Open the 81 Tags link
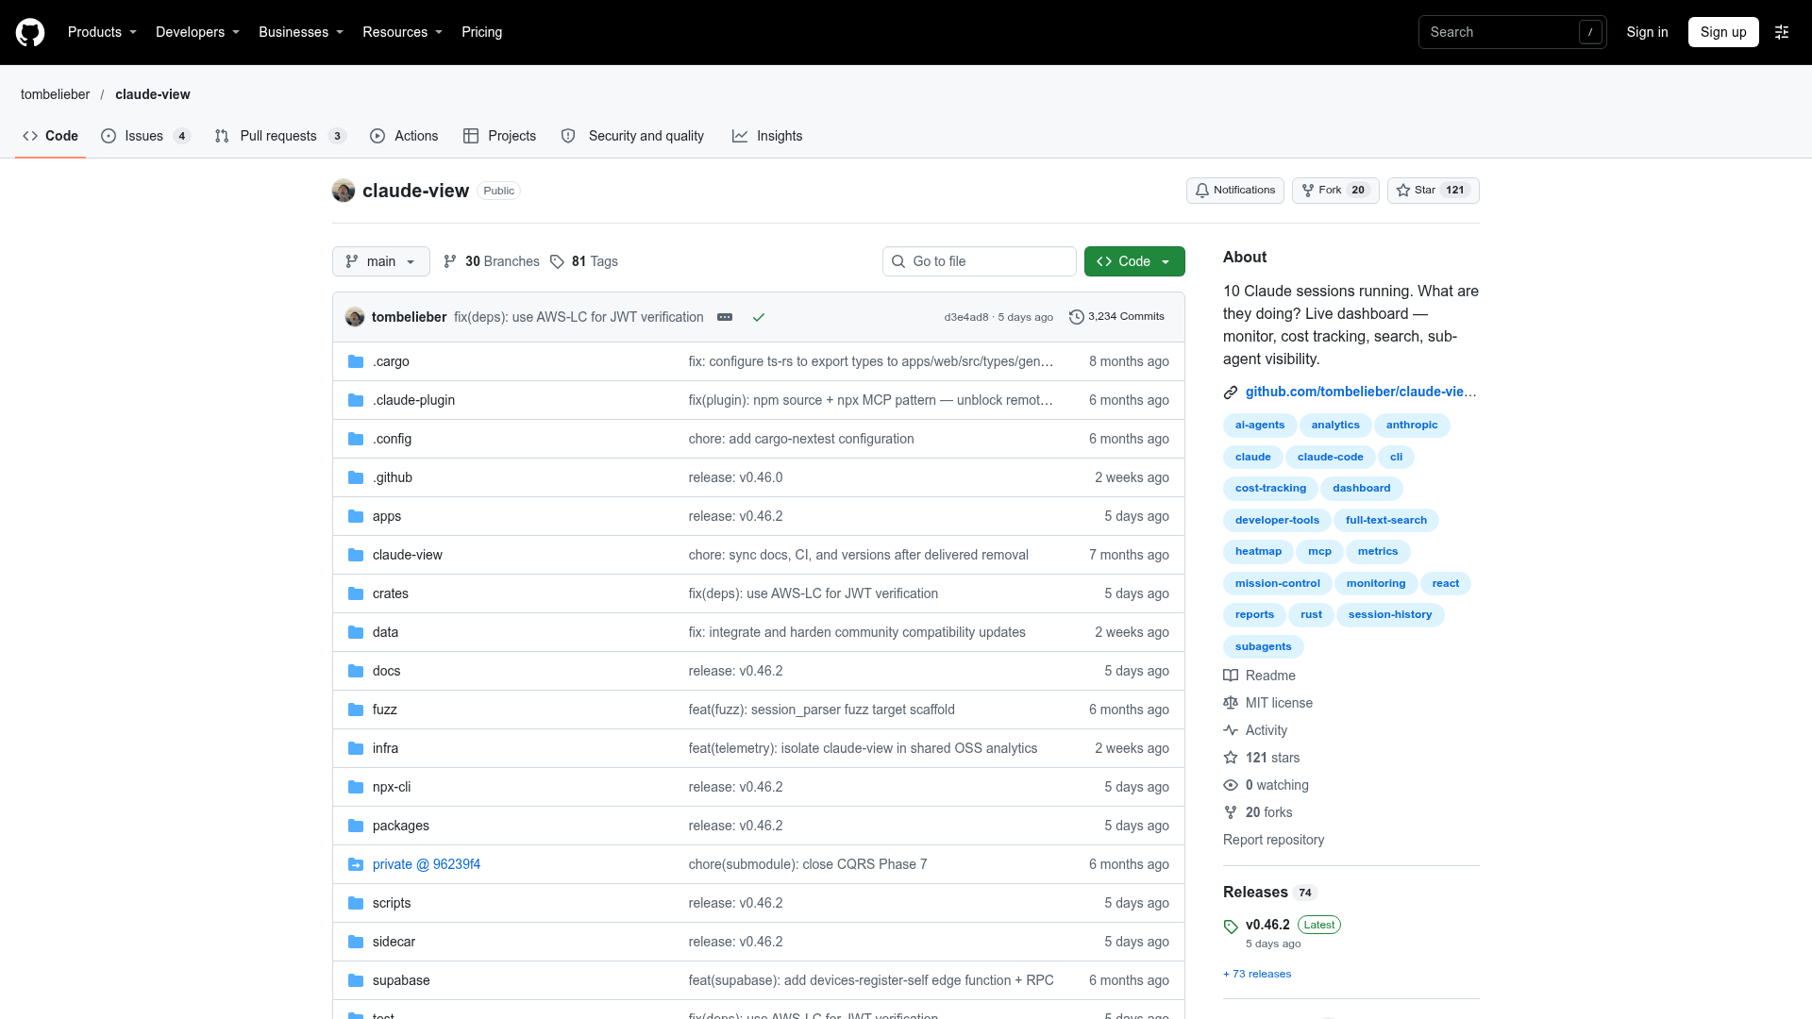 [x=584, y=261]
